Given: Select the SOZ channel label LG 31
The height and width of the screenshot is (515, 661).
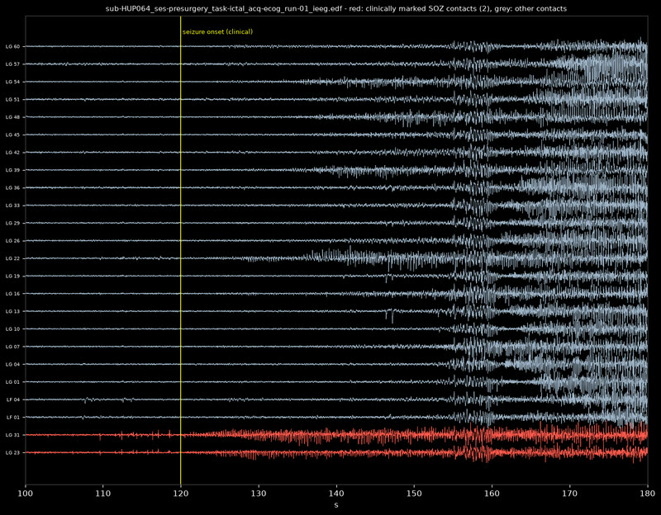Looking at the screenshot, I should [12, 435].
